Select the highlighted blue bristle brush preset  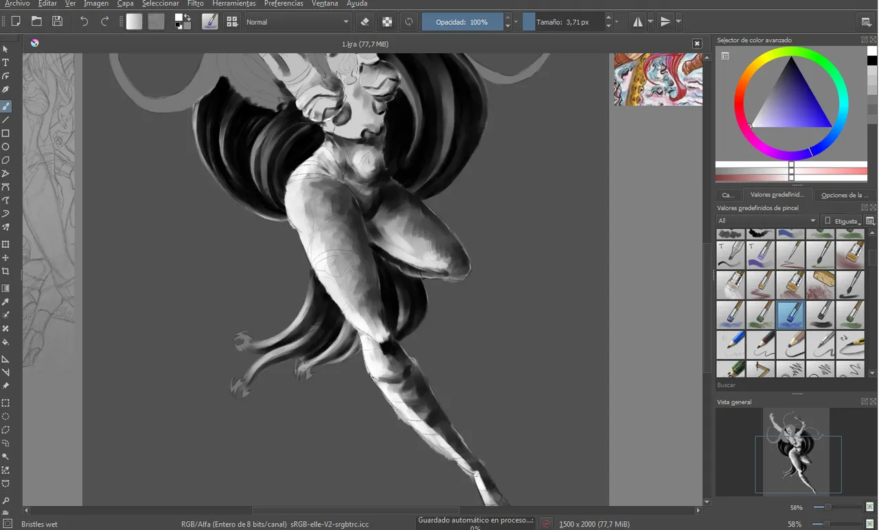[791, 315]
